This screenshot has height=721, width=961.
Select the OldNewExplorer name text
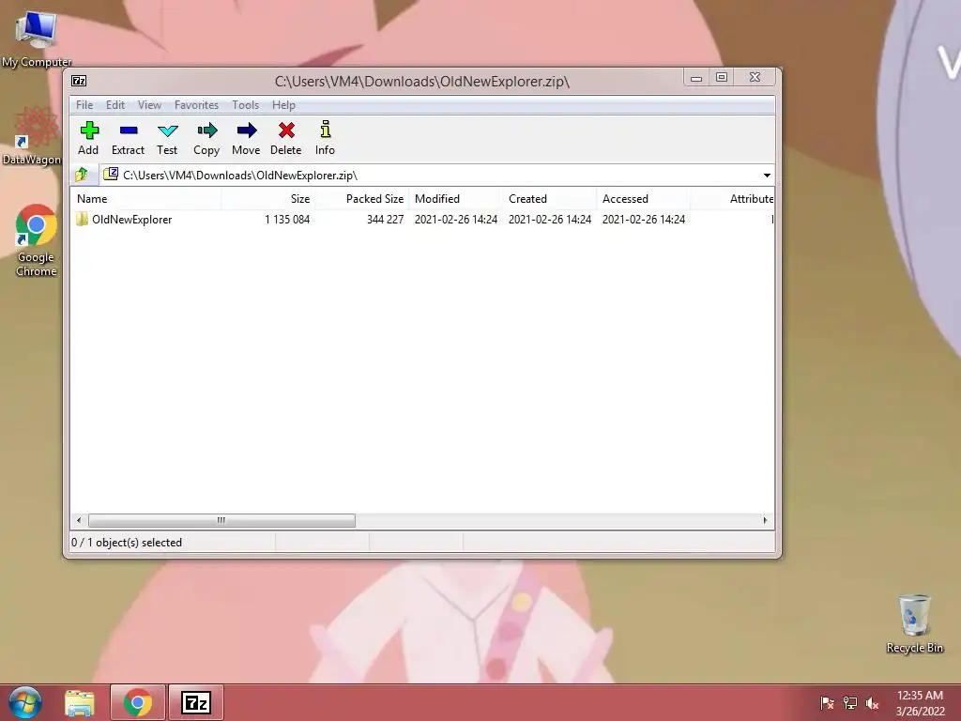click(131, 220)
